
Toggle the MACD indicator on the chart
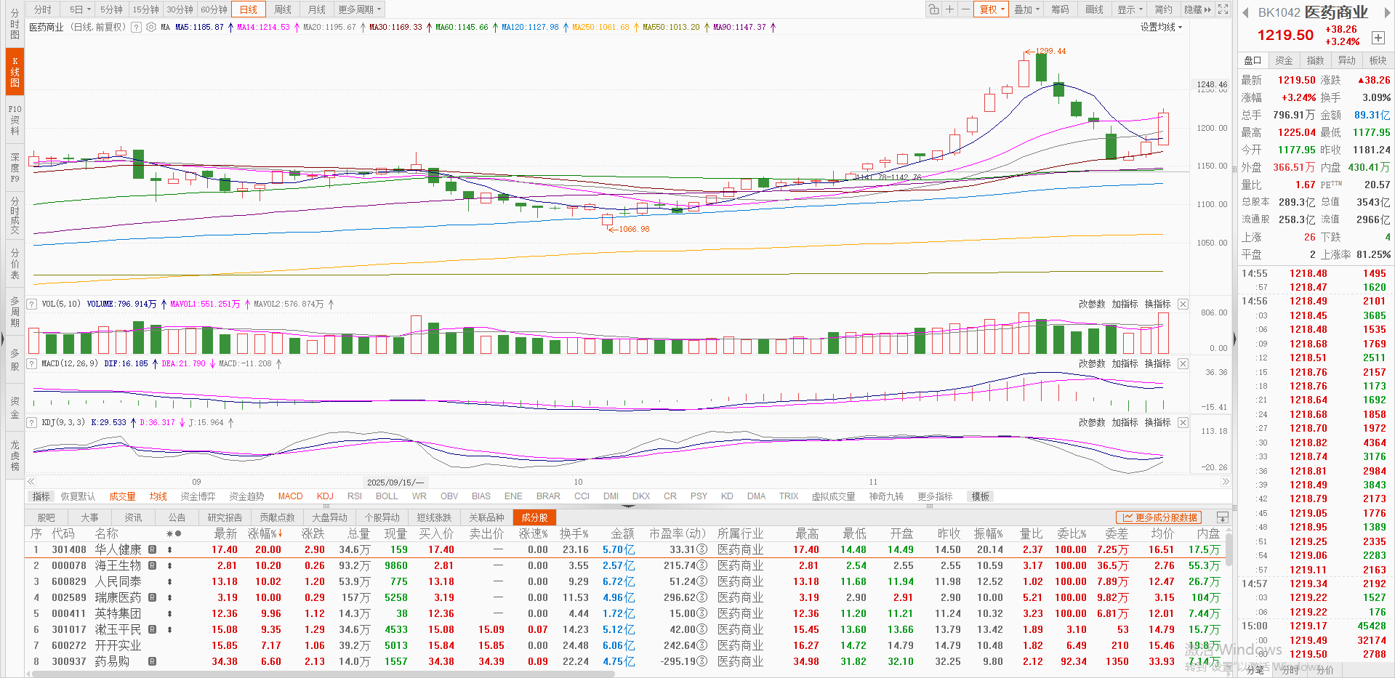290,496
